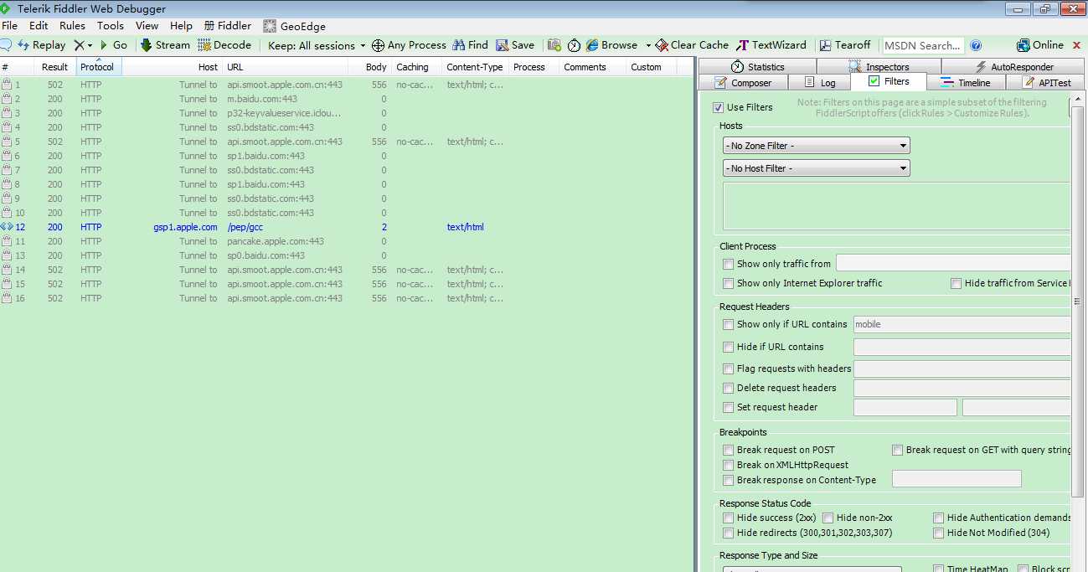Uncheck the Use Filters checkbox
Image resolution: width=1088 pixels, height=572 pixels.
pos(718,107)
